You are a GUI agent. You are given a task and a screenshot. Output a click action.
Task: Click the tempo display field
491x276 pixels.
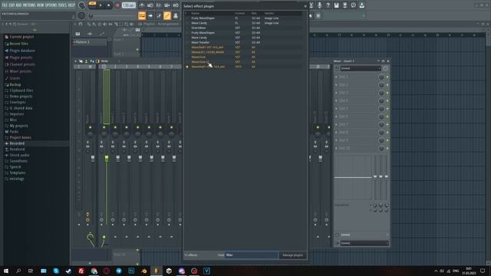[128, 5]
